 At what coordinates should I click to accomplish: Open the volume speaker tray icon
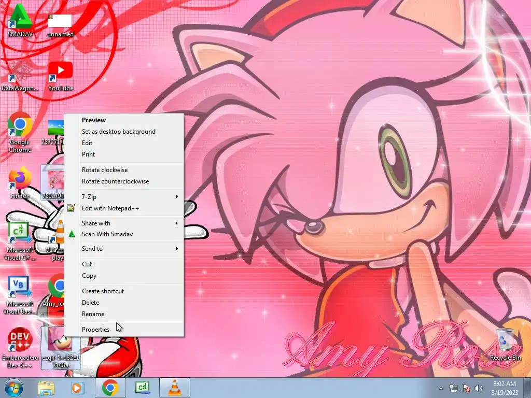click(479, 388)
